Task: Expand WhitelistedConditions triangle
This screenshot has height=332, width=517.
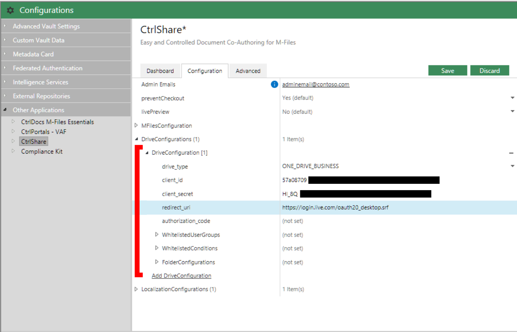Action: 157,248
